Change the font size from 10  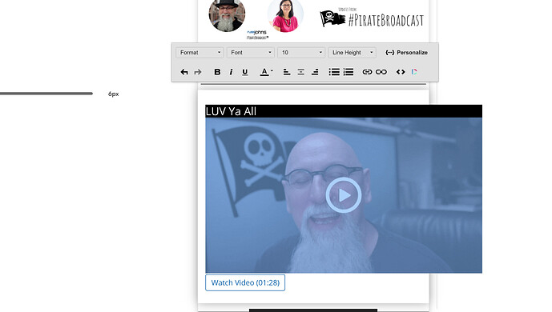click(x=301, y=52)
